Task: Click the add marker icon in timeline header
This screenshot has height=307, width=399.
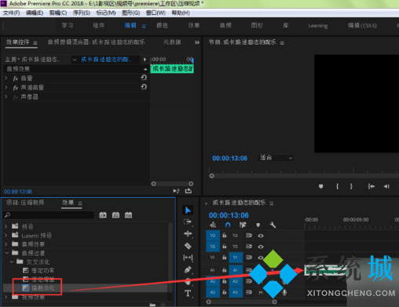Action: click(x=258, y=225)
